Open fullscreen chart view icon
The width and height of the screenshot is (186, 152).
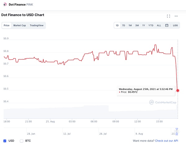click(x=168, y=16)
